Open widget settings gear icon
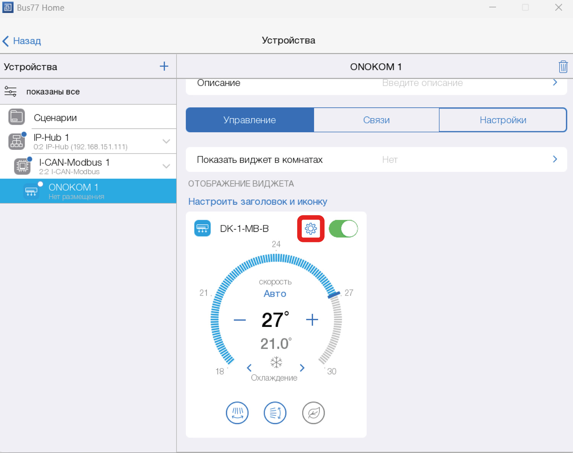 [x=311, y=229]
